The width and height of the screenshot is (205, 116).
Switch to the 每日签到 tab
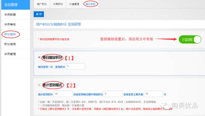[x=90, y=4]
